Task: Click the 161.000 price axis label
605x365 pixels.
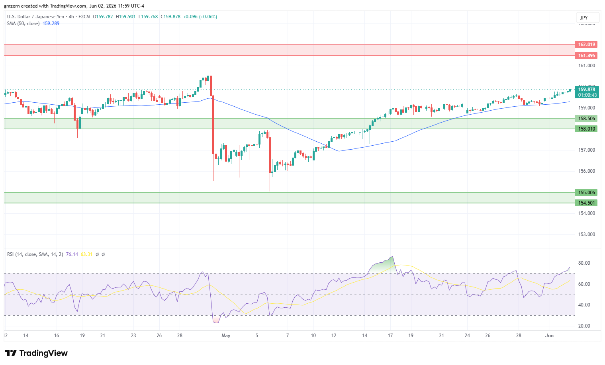Action: (587, 66)
